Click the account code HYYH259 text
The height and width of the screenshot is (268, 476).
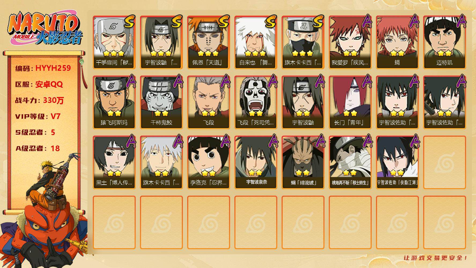[x=53, y=68]
